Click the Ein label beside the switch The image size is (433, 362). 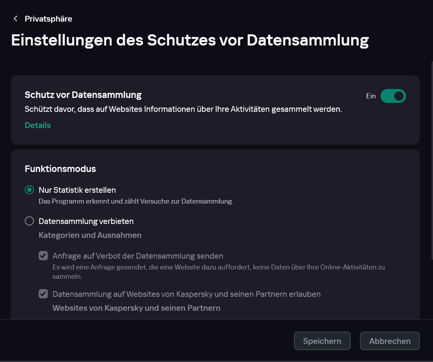pyautogui.click(x=371, y=96)
